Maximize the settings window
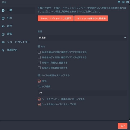 coord(123,2)
